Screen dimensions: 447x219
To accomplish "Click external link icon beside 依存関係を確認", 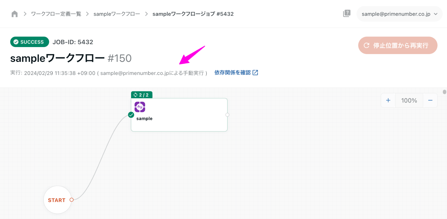I will pyautogui.click(x=255, y=73).
